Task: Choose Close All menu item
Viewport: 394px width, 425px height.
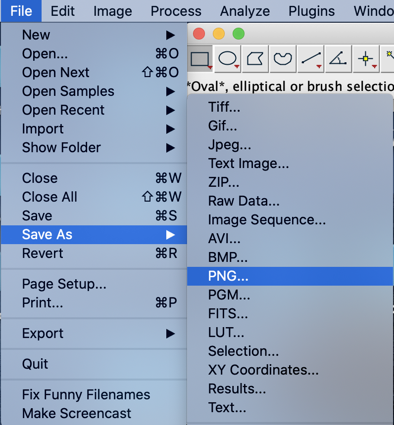Action: [94, 197]
